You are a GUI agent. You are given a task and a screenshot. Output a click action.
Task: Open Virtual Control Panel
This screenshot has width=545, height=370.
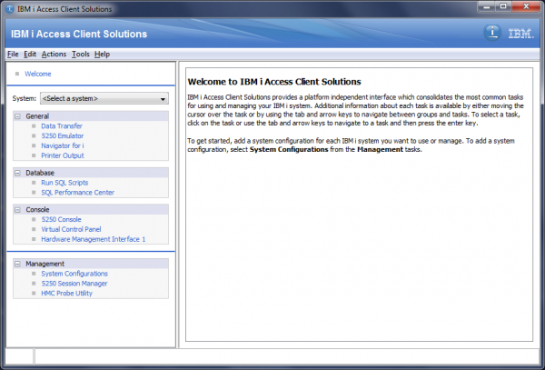[x=71, y=229]
